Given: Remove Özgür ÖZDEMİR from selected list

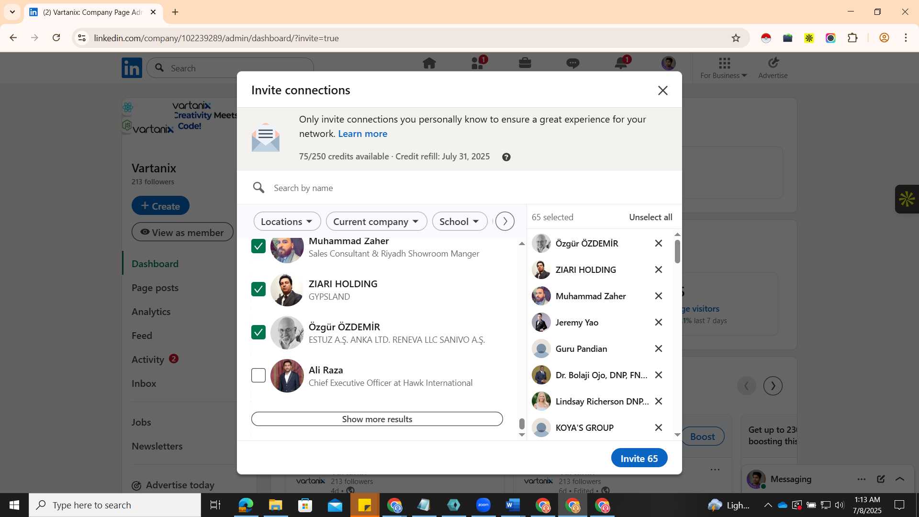Looking at the screenshot, I should pos(659,243).
